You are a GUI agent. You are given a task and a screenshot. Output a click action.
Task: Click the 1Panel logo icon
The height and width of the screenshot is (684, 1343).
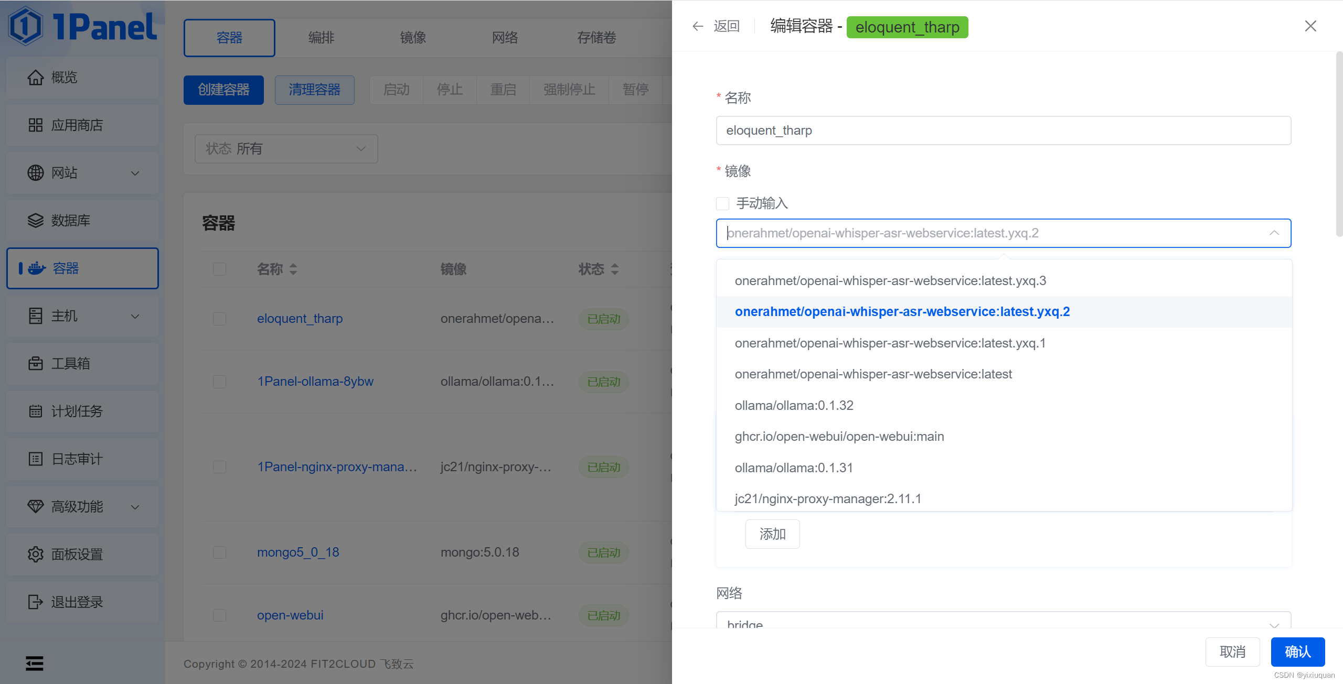pos(25,26)
